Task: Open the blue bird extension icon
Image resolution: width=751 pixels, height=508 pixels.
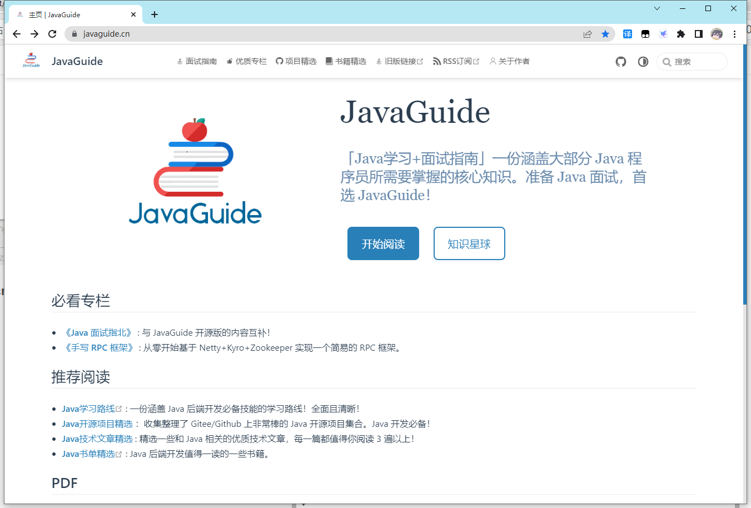Action: pos(663,34)
